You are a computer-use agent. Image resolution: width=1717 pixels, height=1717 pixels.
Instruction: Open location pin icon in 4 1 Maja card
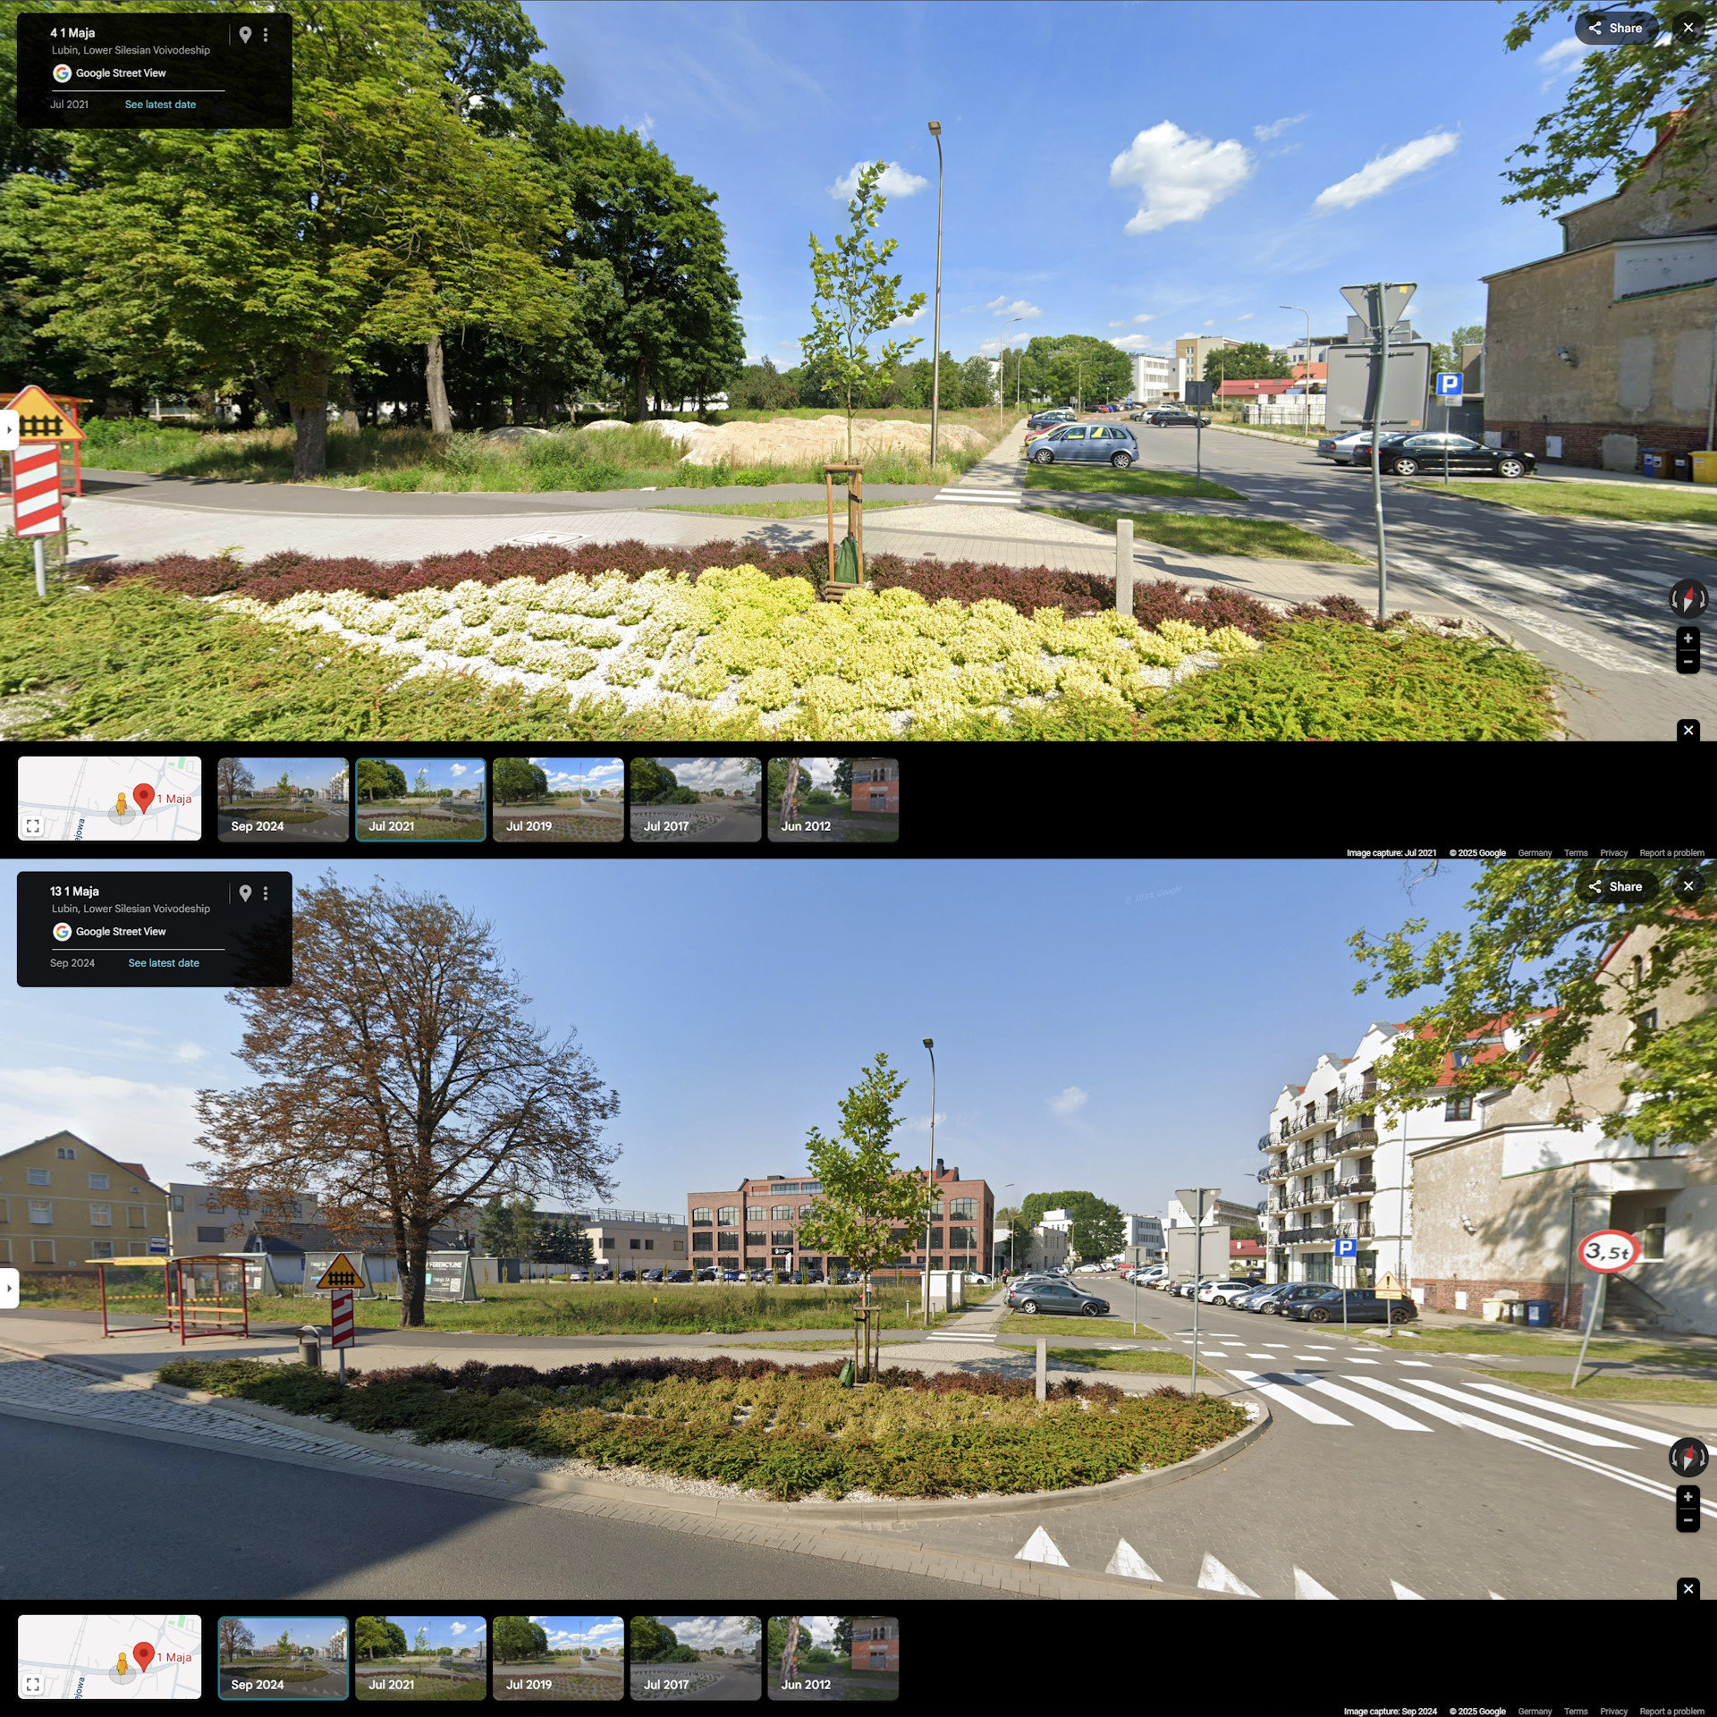tap(245, 35)
